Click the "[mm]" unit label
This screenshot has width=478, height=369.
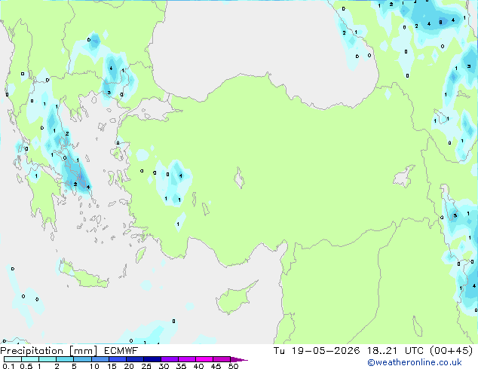pos(83,351)
